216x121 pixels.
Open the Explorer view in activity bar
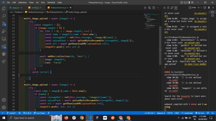4,8
